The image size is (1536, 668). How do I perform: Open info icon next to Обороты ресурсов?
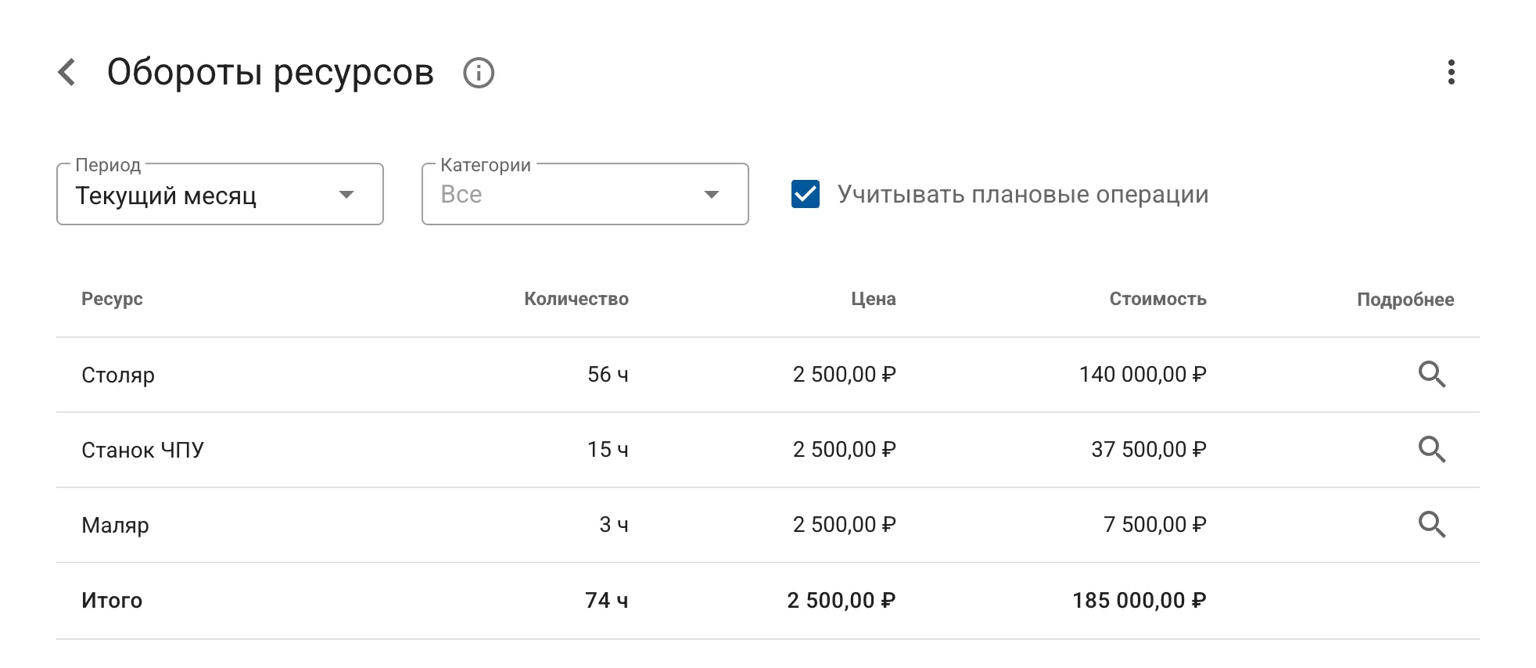click(478, 73)
